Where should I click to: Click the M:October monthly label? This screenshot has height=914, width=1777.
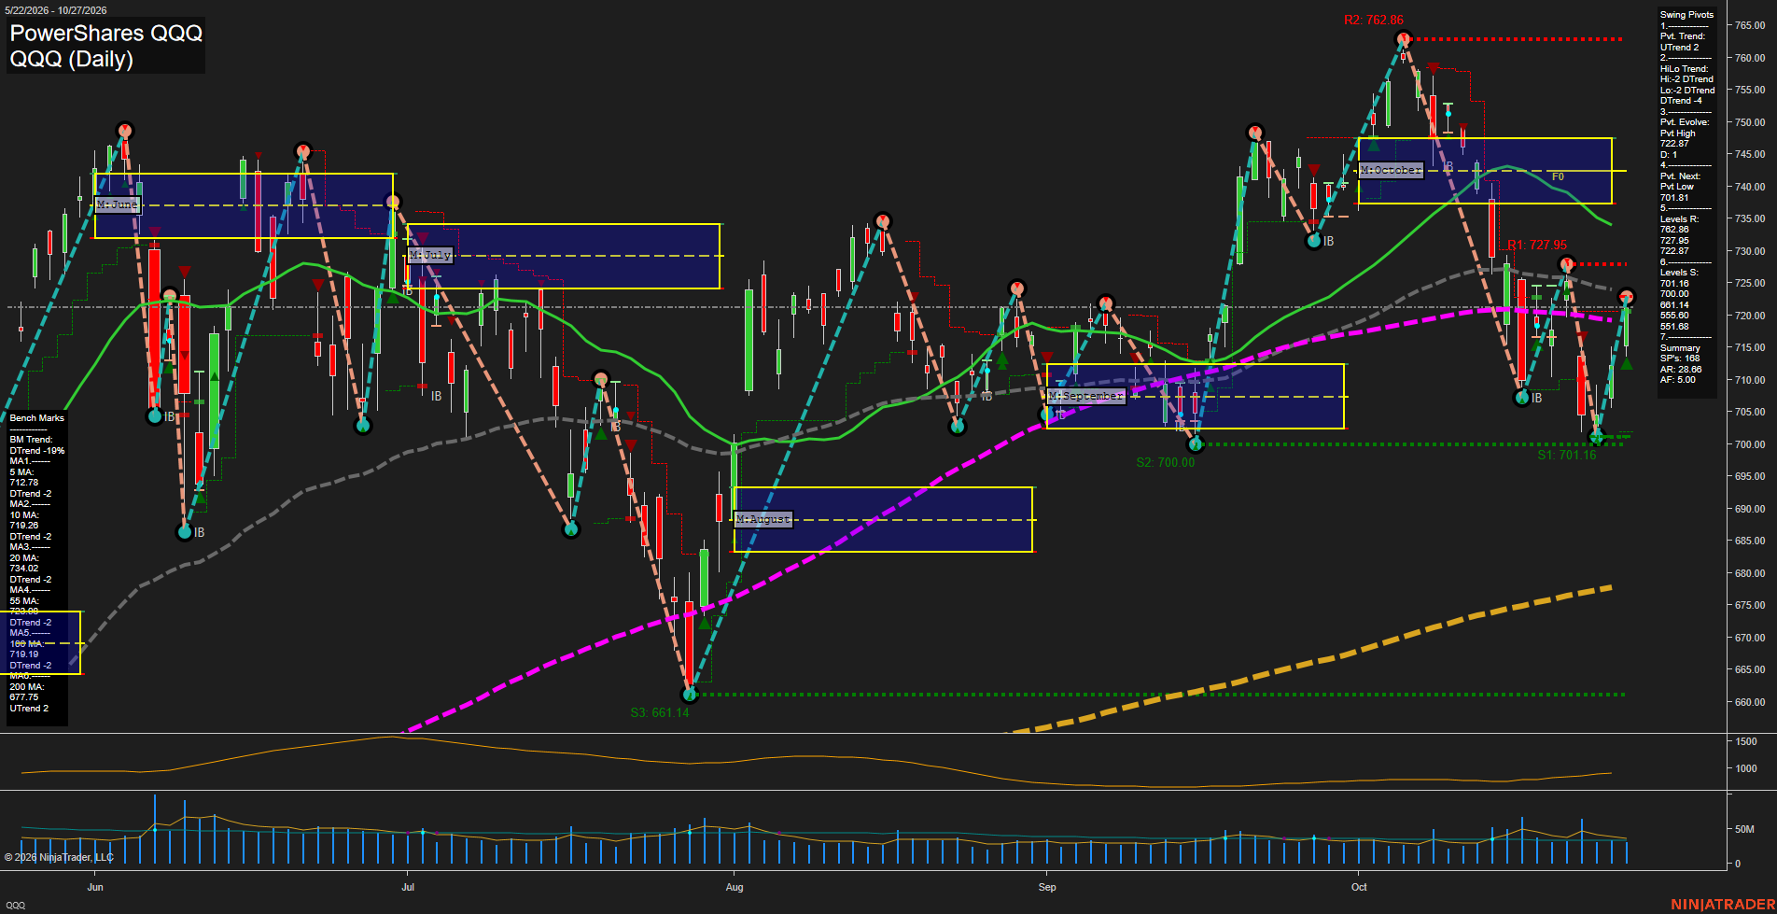click(x=1391, y=170)
